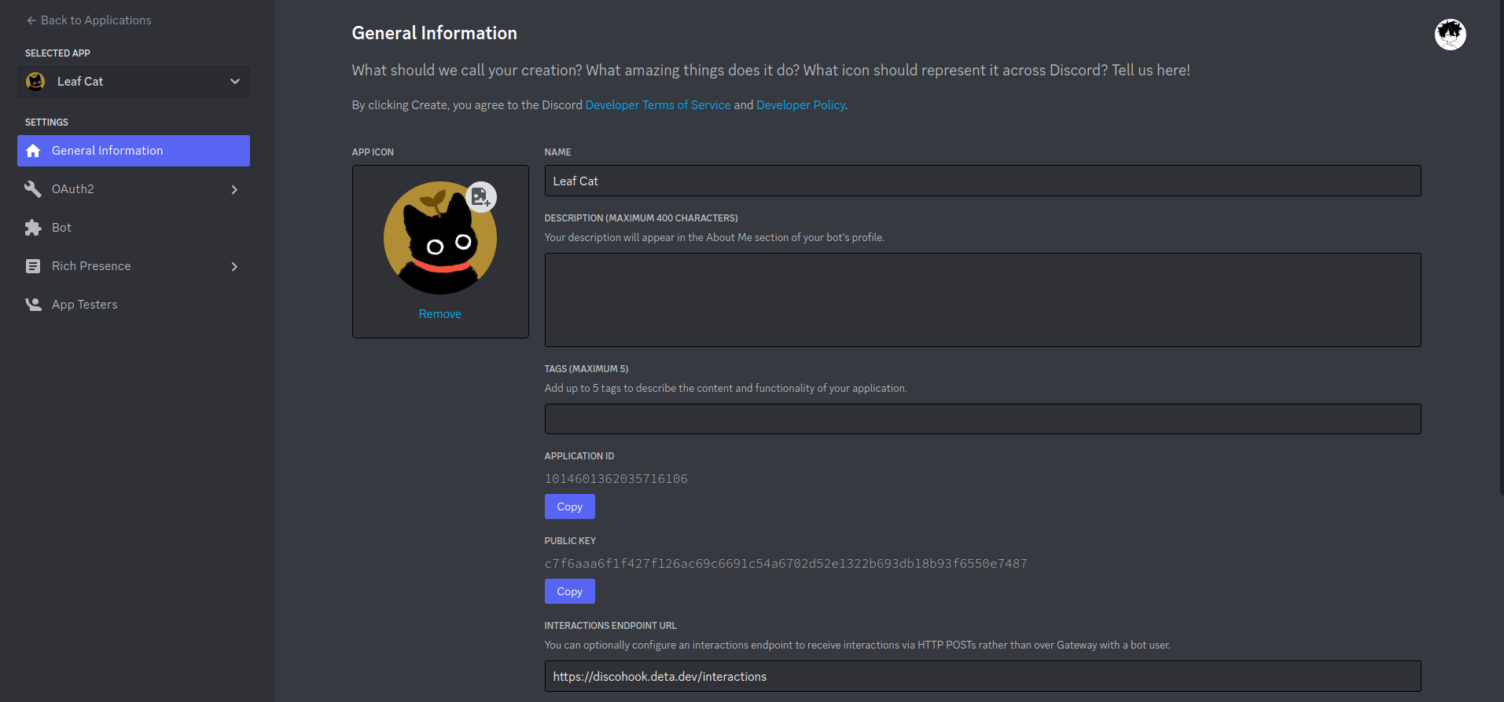
Task: Click the Rich Presence document icon
Action: (x=33, y=266)
